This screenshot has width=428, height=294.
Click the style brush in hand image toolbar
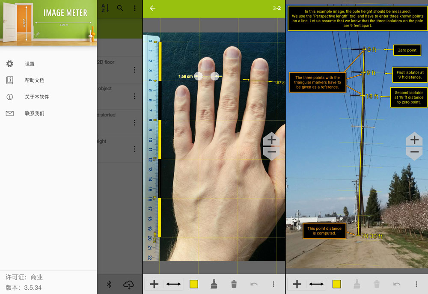[x=214, y=284]
